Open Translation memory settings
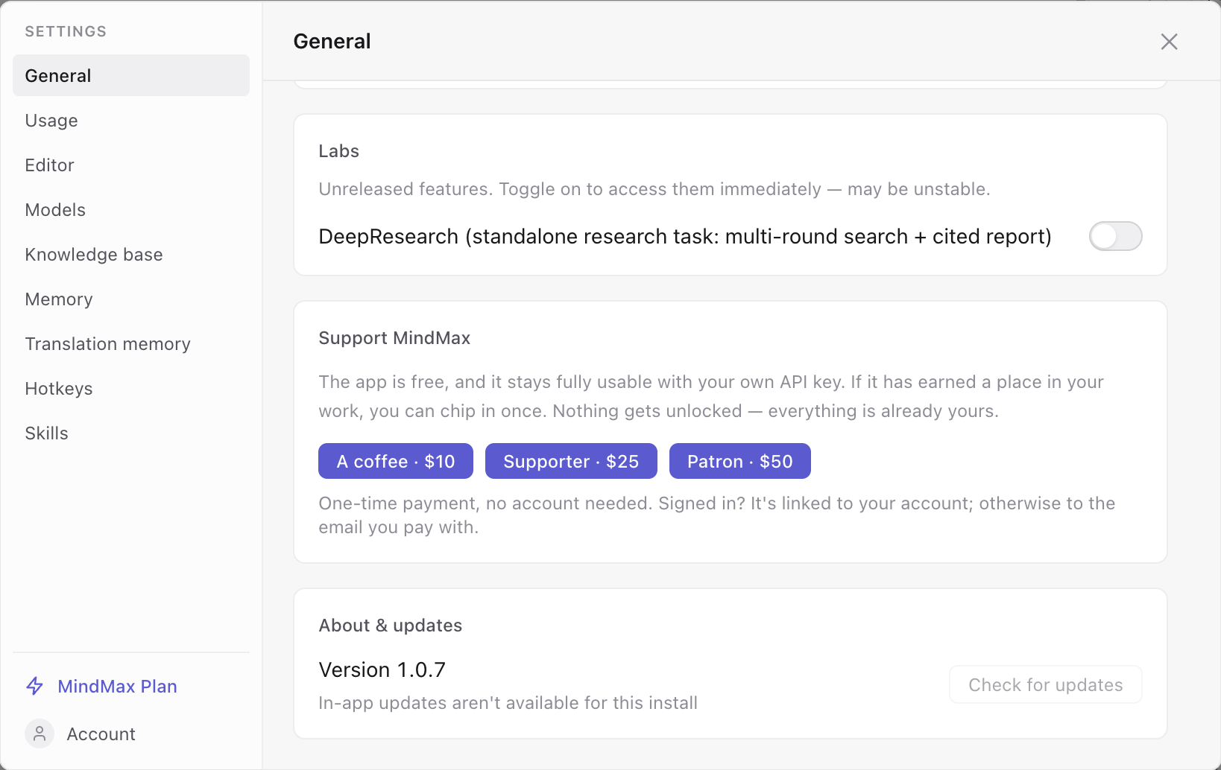Screen dimensions: 1221x770 pos(131,344)
